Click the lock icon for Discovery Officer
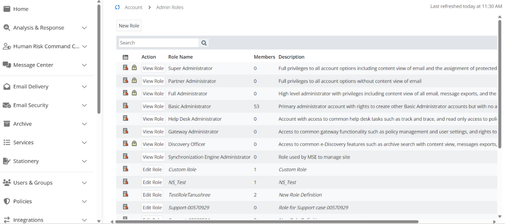This screenshot has width=505, height=224. (x=134, y=143)
